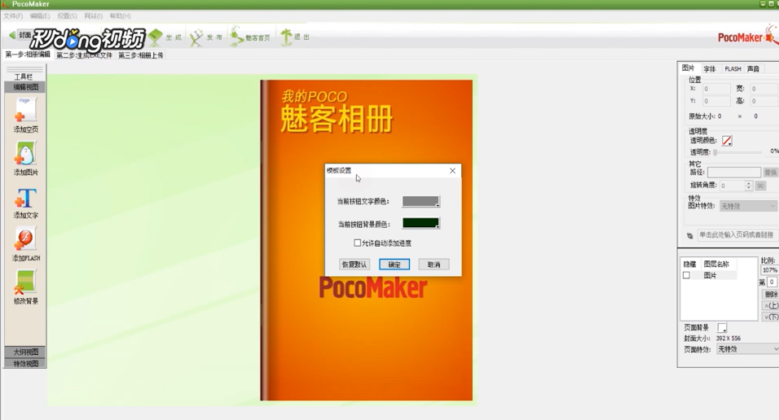779x420 pixels.
Task: Open the picture effect (图片特效) dropdown
Action: click(748, 206)
